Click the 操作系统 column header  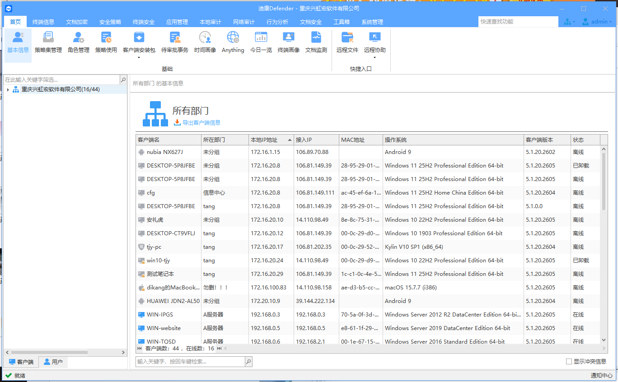[453, 140]
